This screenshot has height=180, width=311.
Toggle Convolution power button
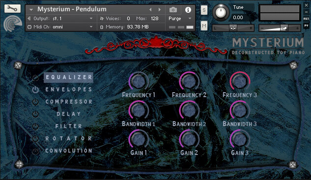pos(35,151)
